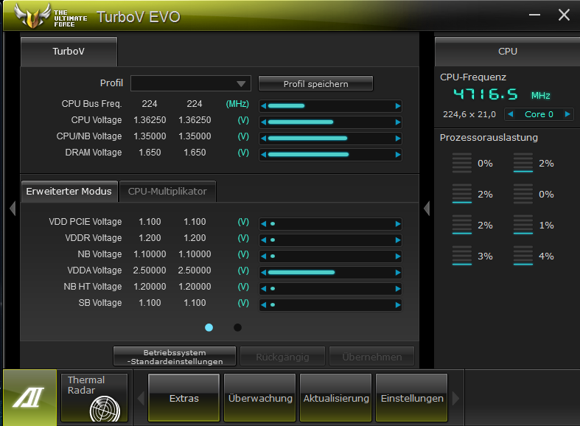Decrease VDDR Voltage with left arrow
Image resolution: width=580 pixels, height=426 pixels.
point(263,240)
